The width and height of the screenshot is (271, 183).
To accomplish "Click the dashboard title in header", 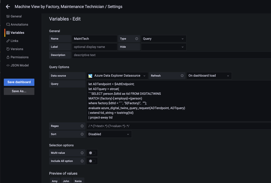I will pos(69,7).
